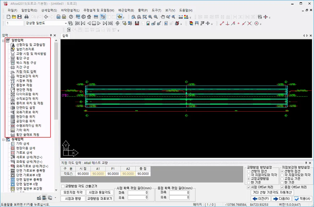Select the perpendicular snap icon
314x207 pixels.
tap(227, 24)
